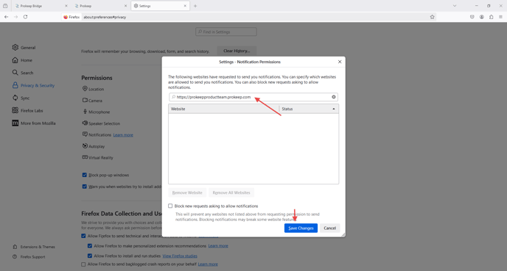Close the Prokeep Bridge tab
The height and width of the screenshot is (271, 507).
pyautogui.click(x=66, y=6)
